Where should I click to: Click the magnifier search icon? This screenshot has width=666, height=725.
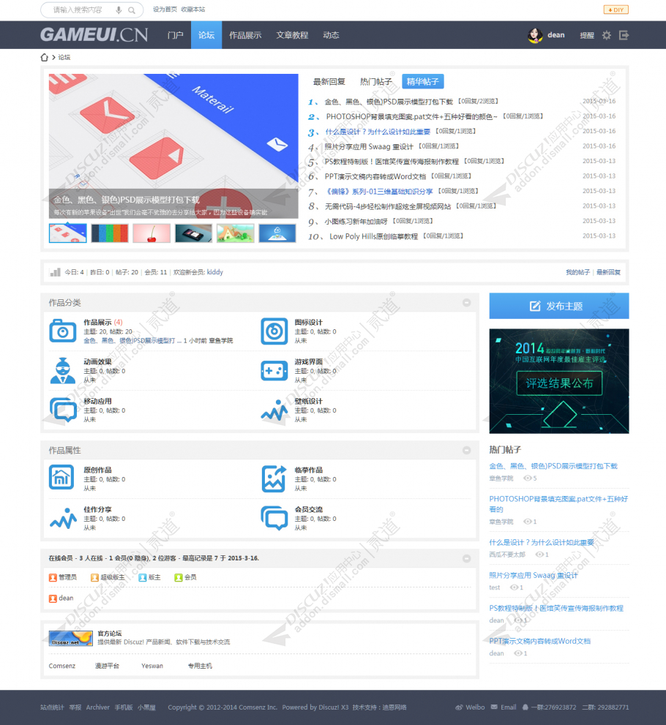pyautogui.click(x=132, y=10)
